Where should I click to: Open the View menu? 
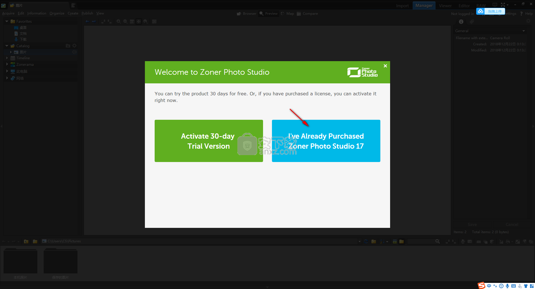coord(100,13)
